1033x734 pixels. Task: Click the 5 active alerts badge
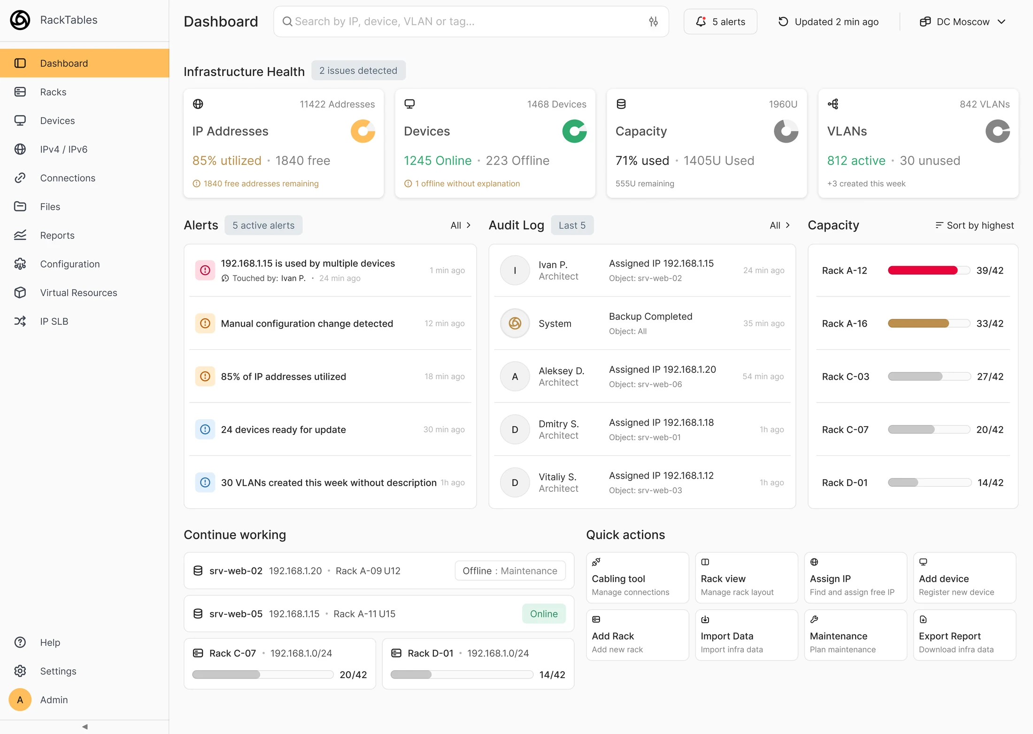263,225
